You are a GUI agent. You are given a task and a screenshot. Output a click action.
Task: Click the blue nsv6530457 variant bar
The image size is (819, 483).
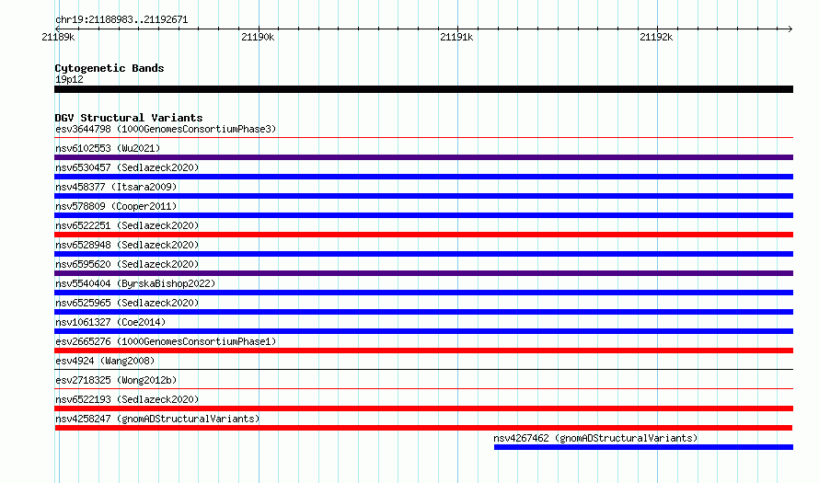[x=423, y=177]
